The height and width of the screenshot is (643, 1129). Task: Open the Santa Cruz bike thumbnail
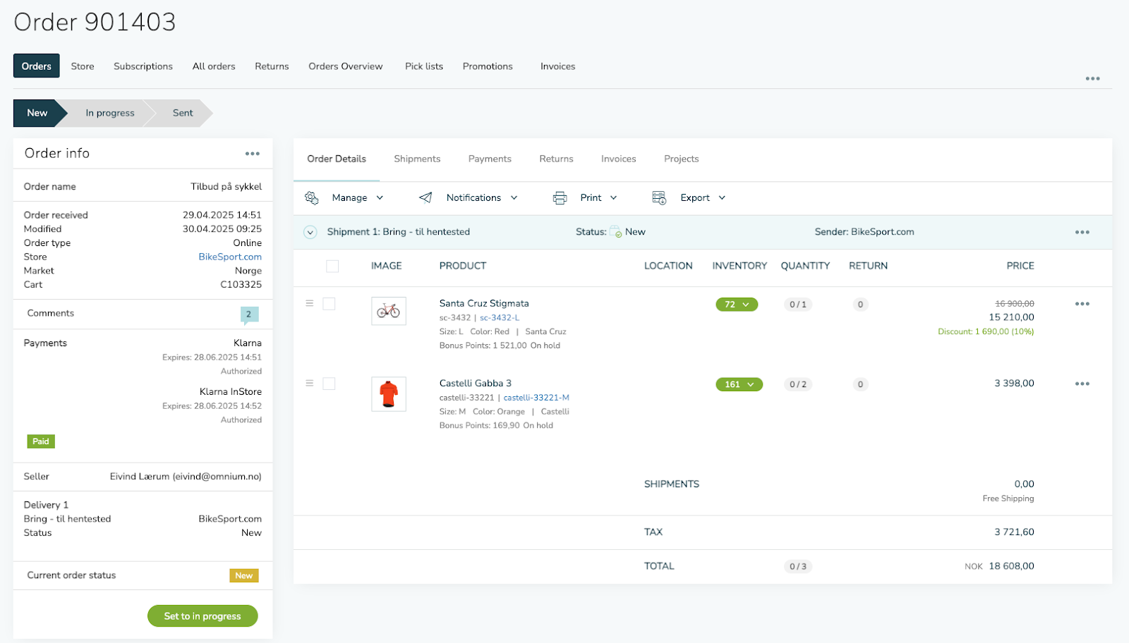point(389,311)
